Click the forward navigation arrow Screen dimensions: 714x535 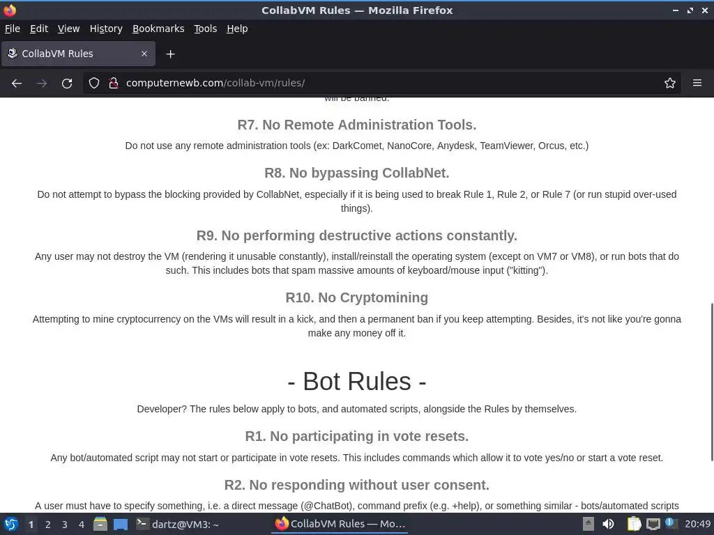(41, 84)
